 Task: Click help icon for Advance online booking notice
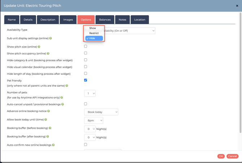click(49, 111)
